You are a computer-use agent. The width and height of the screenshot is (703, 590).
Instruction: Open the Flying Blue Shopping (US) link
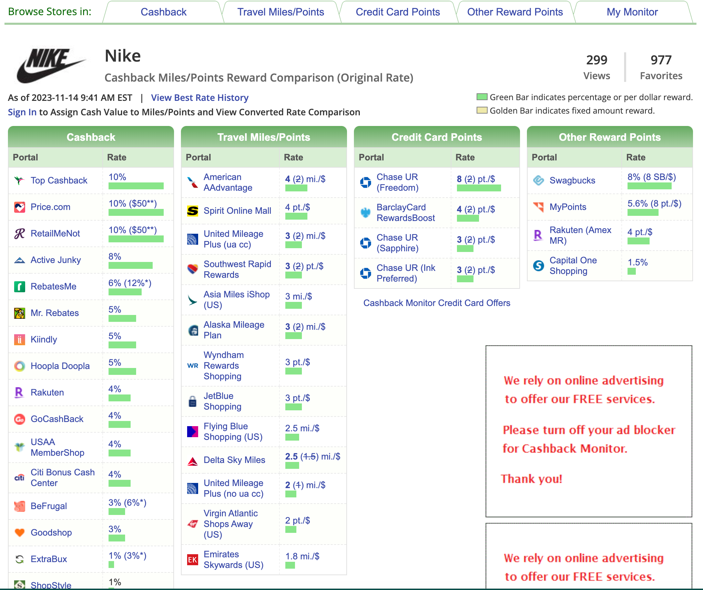233,431
